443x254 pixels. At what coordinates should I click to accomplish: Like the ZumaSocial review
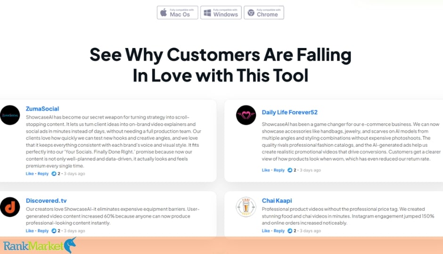coord(30,174)
